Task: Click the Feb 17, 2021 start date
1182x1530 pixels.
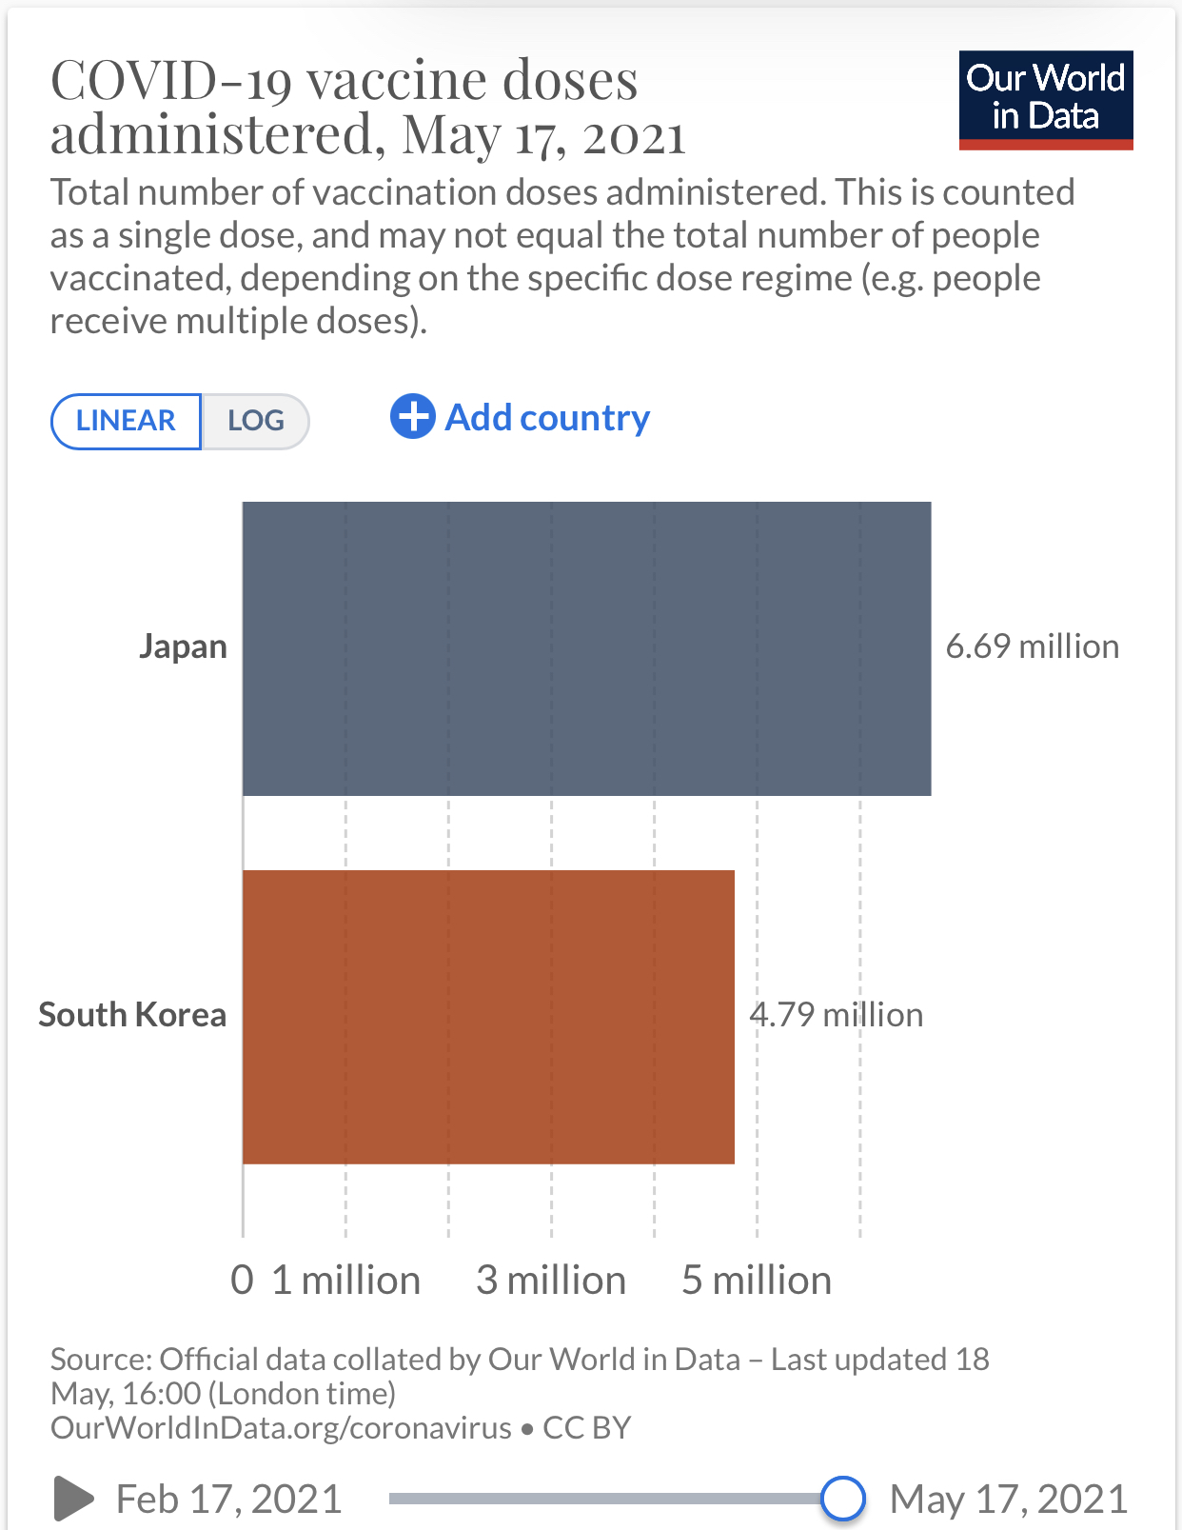Action: [x=228, y=1500]
